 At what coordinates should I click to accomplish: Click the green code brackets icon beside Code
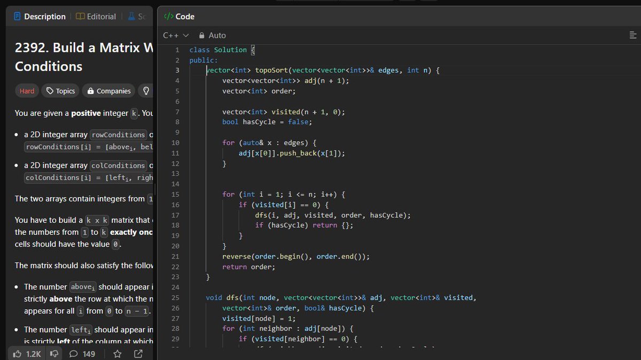167,16
